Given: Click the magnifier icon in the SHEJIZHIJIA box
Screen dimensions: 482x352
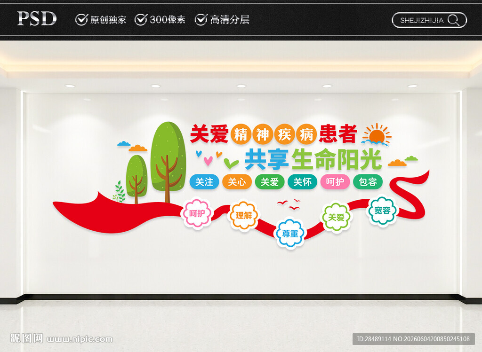Looking at the screenshot, I should pos(453,20).
